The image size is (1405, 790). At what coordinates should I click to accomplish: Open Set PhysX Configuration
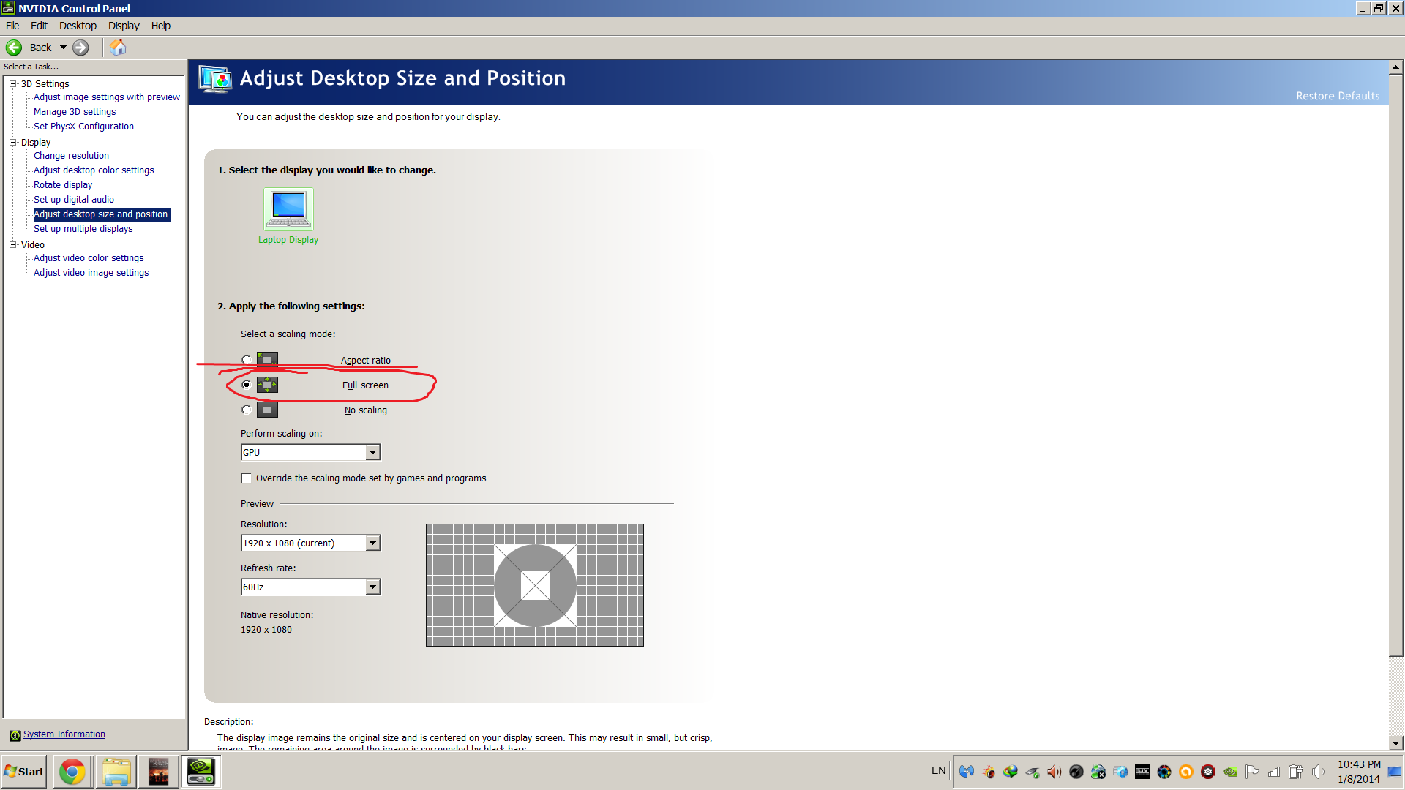click(x=83, y=127)
